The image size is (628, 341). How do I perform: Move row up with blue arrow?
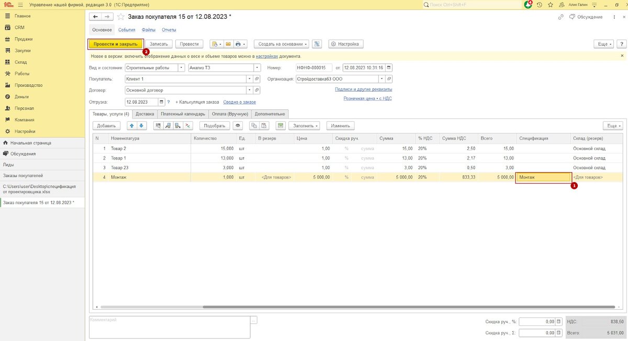131,126
